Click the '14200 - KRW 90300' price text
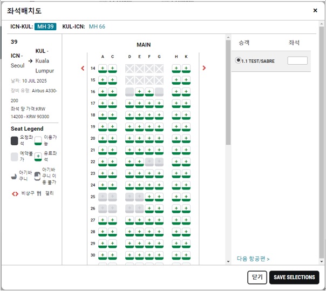The image size is (326, 291). 30,117
